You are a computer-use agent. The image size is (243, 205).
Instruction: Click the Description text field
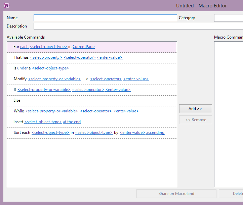(138, 26)
